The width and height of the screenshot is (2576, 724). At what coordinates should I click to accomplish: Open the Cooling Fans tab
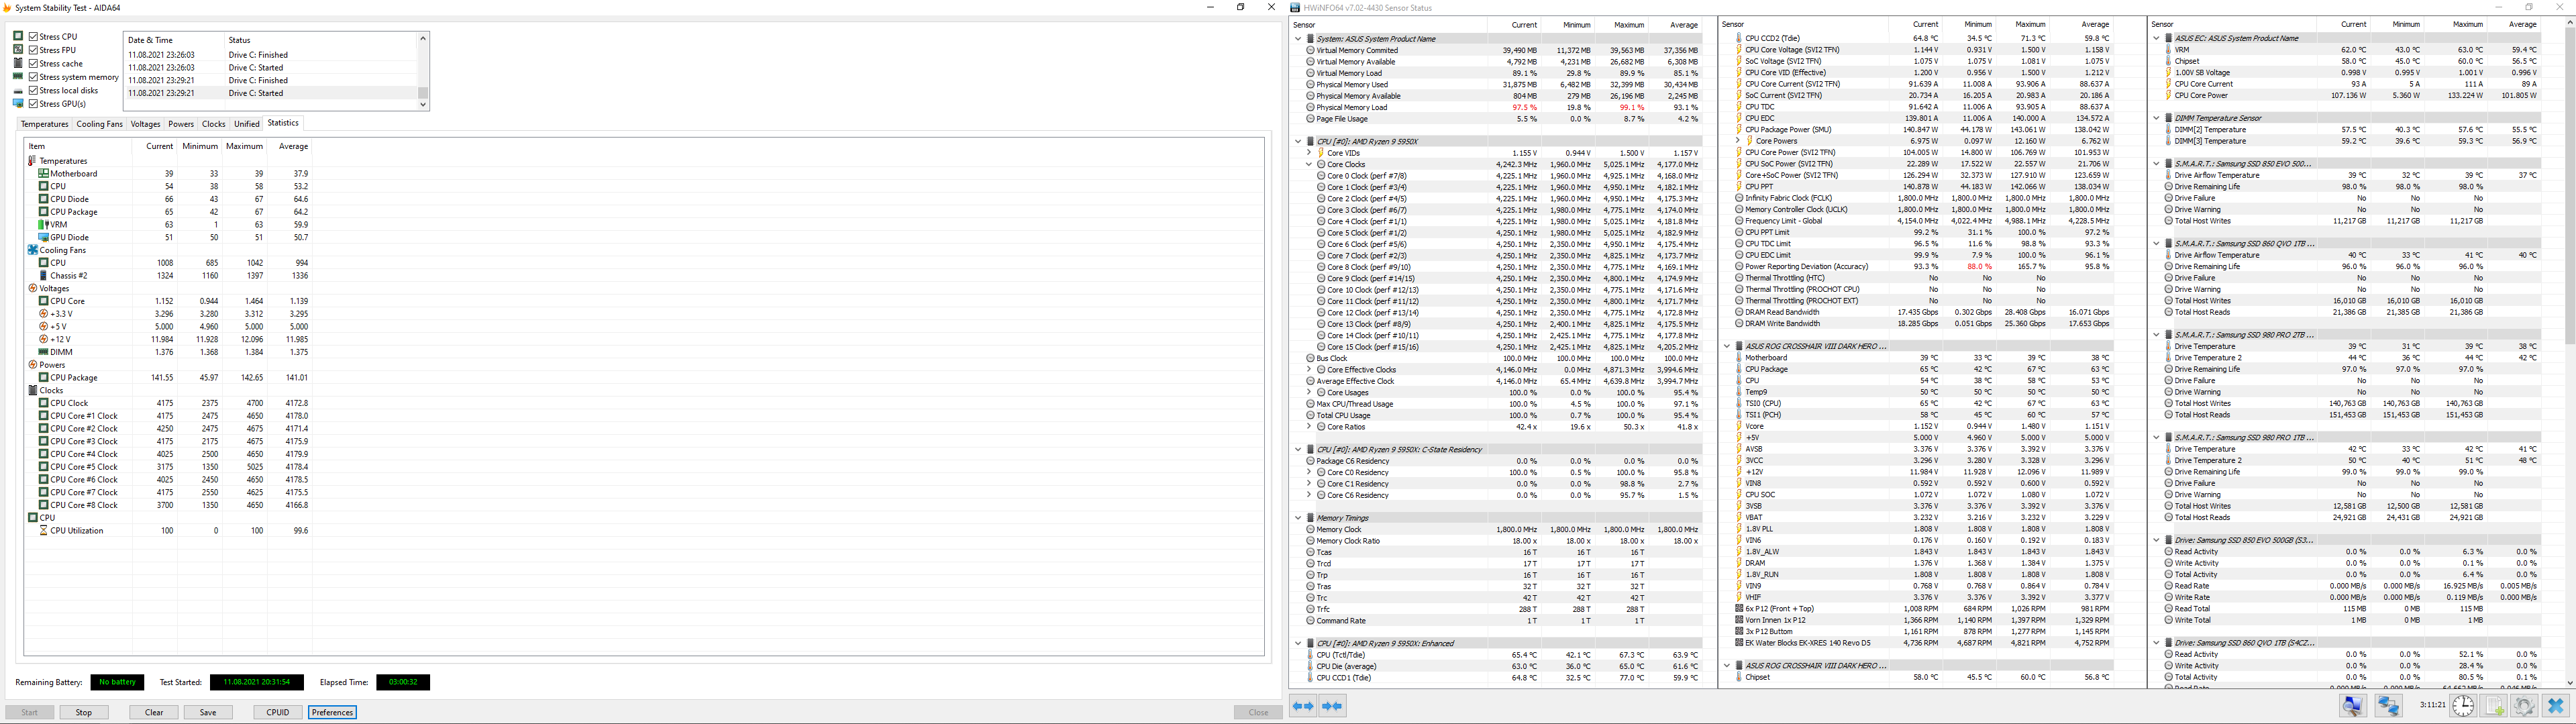pyautogui.click(x=99, y=124)
